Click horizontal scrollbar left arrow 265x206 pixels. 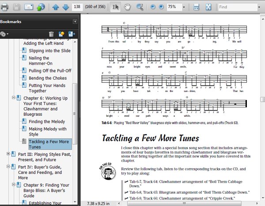click(x=119, y=203)
